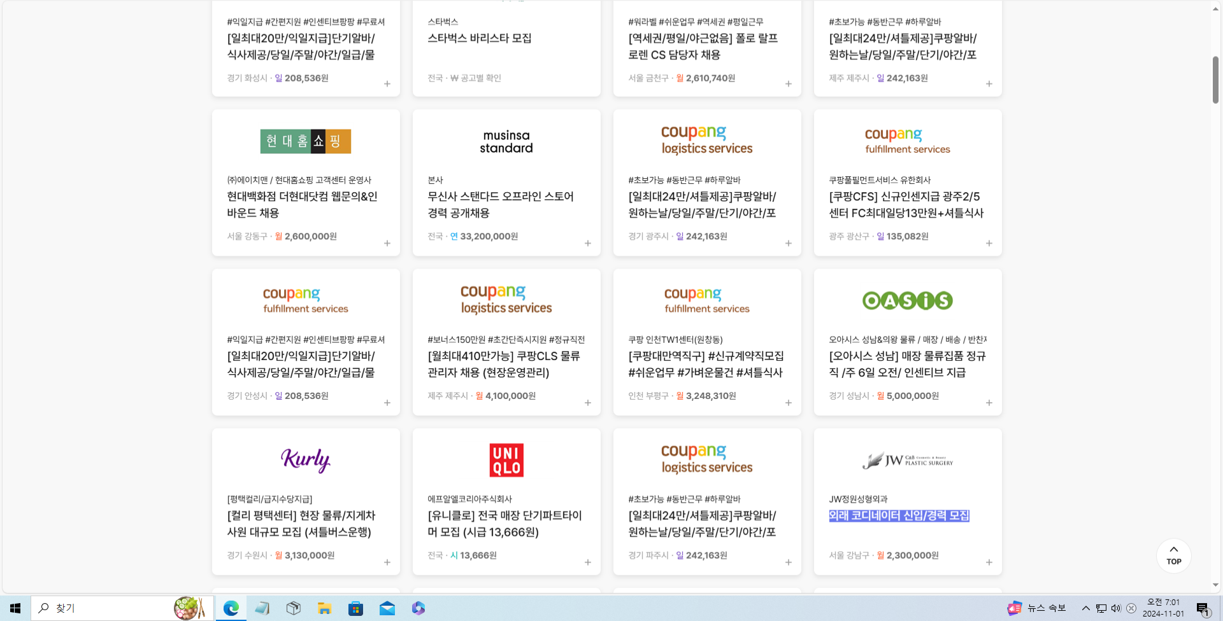The height and width of the screenshot is (621, 1223).
Task: Open the Windows Start menu
Action: [x=15, y=608]
